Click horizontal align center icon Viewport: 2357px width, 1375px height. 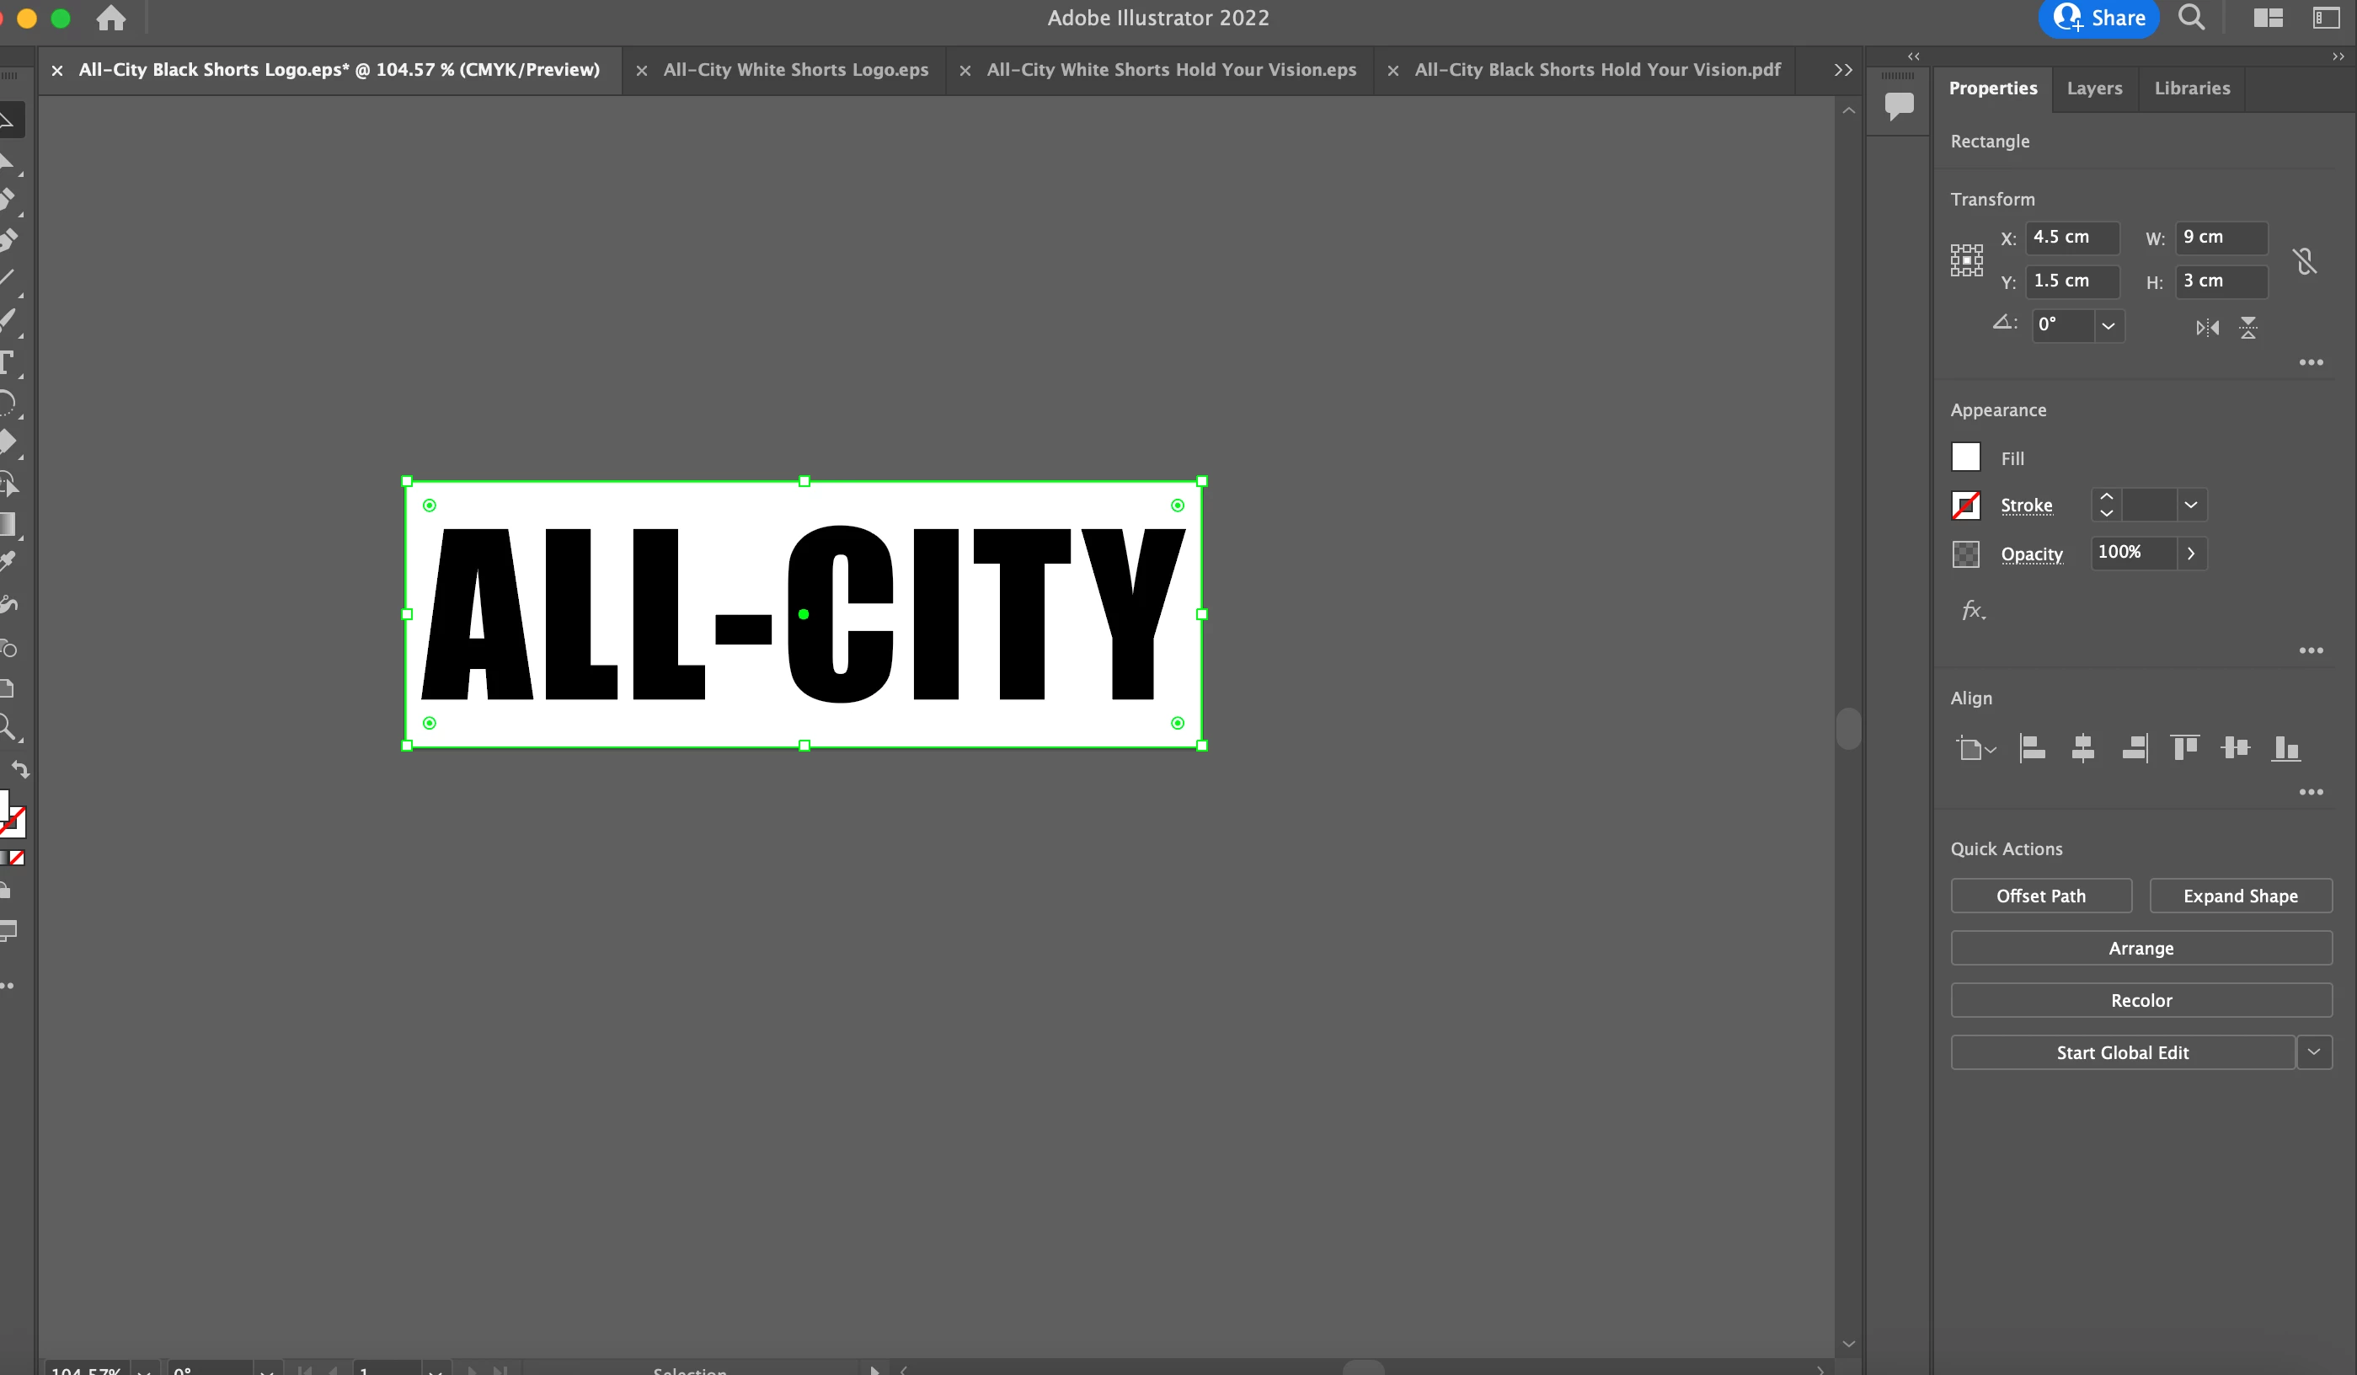coord(2082,748)
